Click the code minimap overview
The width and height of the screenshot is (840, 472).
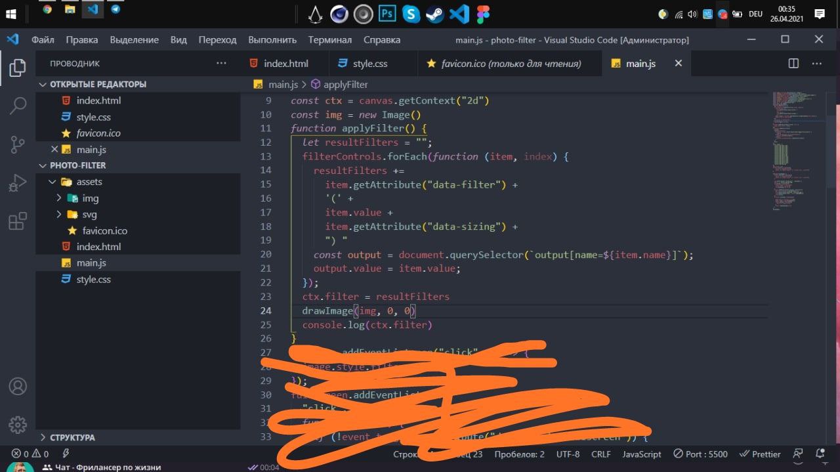tap(799, 151)
